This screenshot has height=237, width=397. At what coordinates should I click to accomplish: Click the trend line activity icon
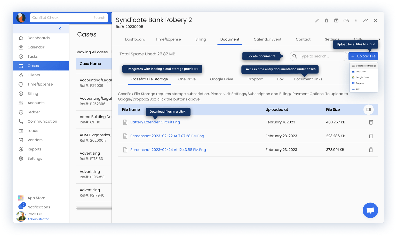(366, 21)
